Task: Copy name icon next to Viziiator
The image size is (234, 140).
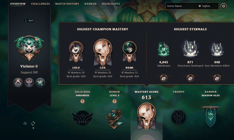Action: tap(36, 66)
